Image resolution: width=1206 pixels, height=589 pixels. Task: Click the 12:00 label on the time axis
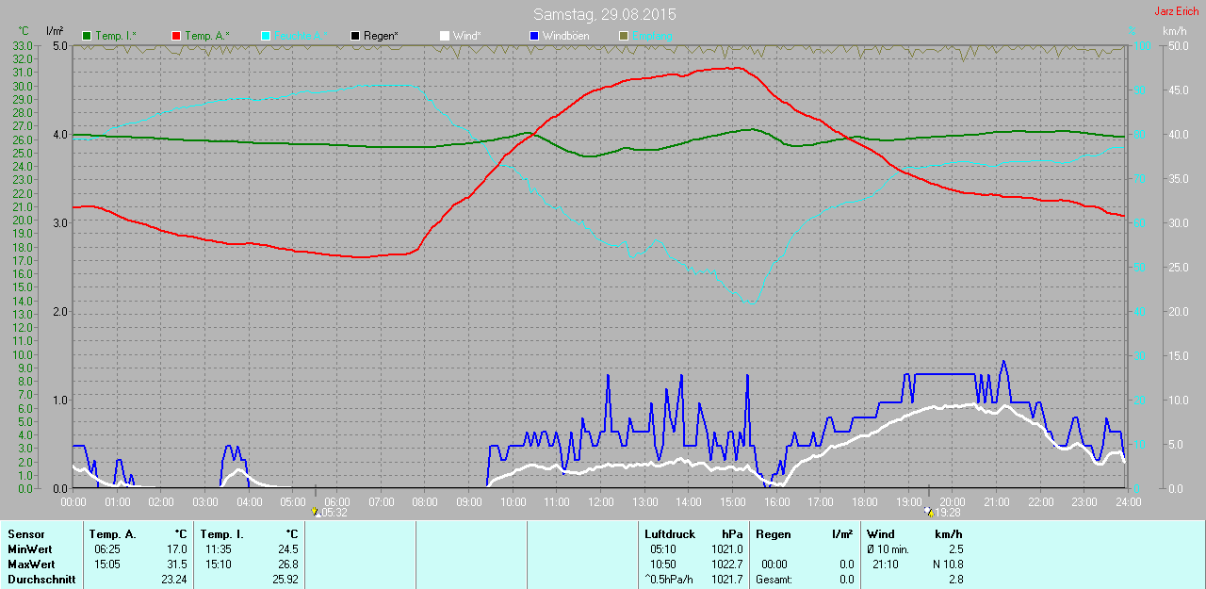coord(600,501)
